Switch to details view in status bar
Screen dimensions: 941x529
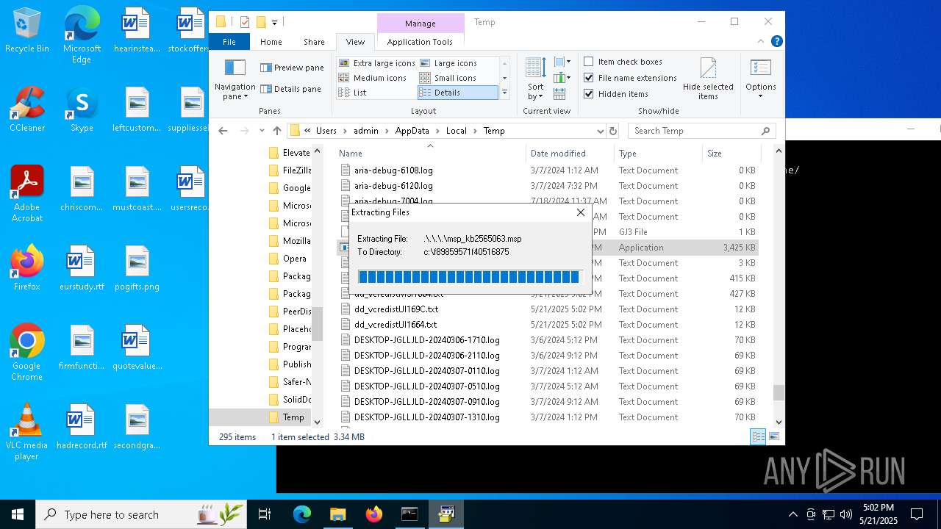[759, 436]
